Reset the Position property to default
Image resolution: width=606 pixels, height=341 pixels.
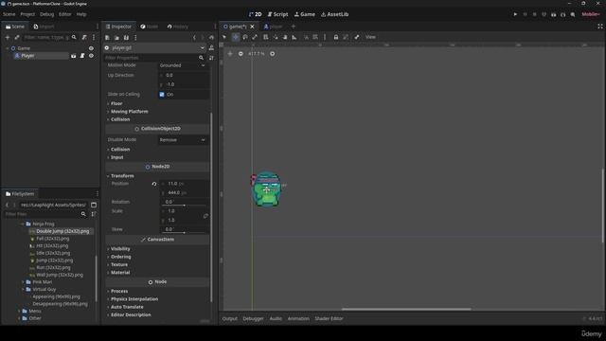[x=154, y=184]
